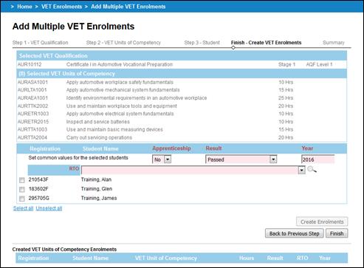Click registration number 295705G
364x268 pixels.
[39, 198]
